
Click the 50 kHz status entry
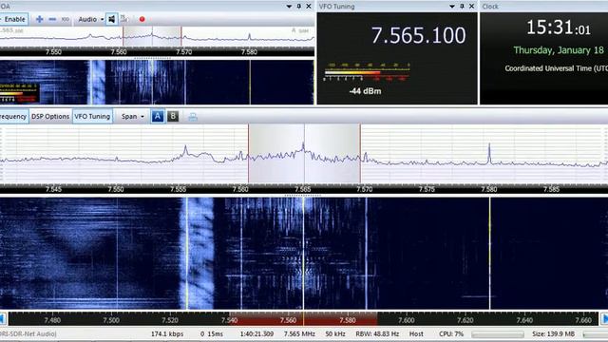pos(334,333)
